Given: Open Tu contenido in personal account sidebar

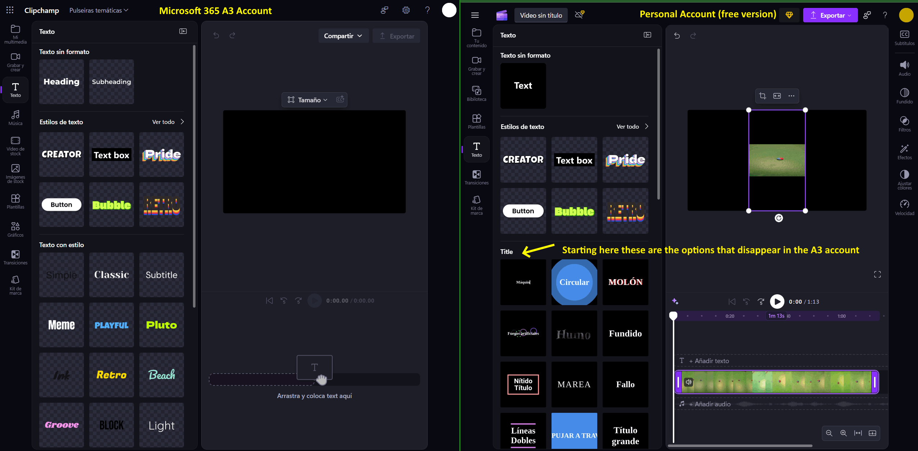Looking at the screenshot, I should click(x=477, y=38).
